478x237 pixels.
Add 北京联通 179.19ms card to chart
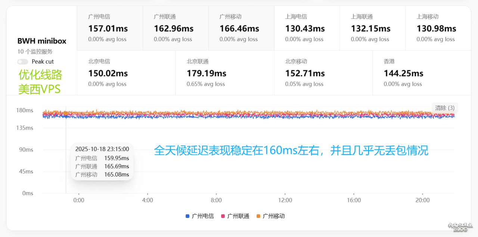coord(225,73)
